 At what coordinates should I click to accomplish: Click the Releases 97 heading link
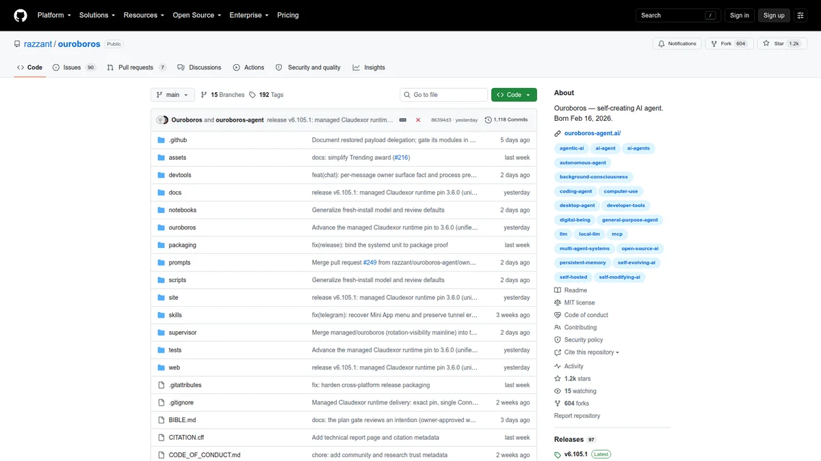click(575, 439)
